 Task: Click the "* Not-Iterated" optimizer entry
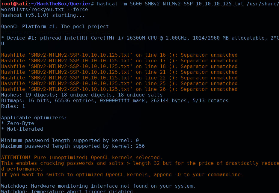[22, 129]
